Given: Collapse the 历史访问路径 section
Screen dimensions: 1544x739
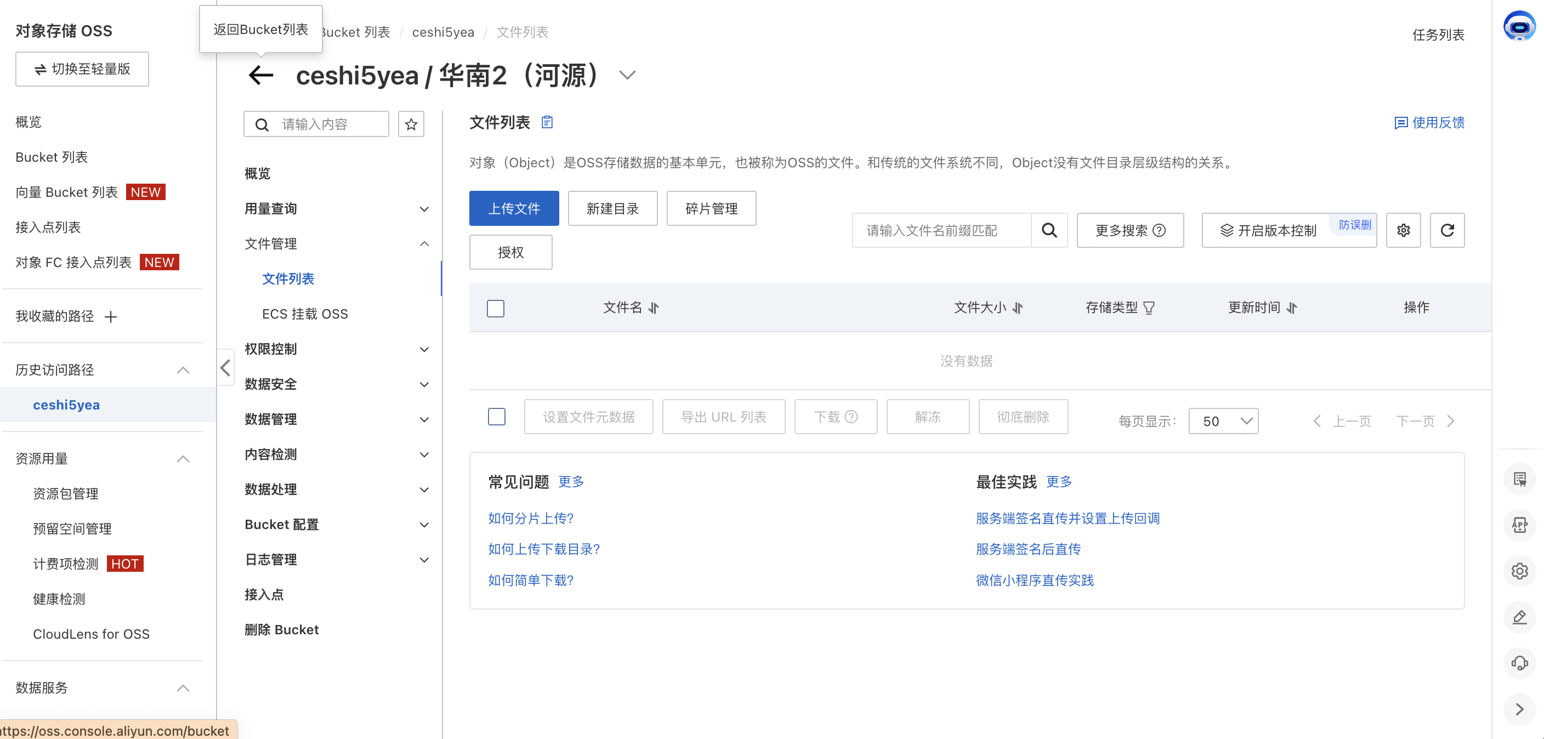Looking at the screenshot, I should coord(183,370).
